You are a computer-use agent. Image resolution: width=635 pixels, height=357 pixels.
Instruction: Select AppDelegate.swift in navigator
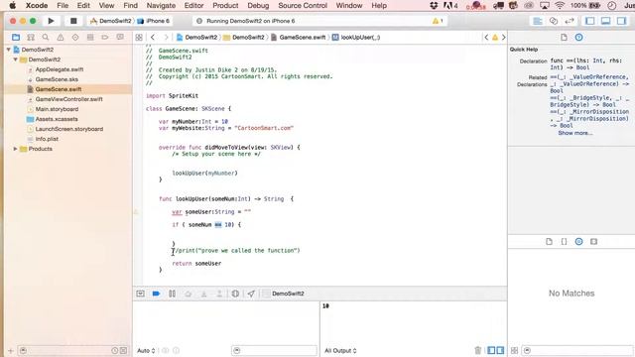click(x=60, y=69)
